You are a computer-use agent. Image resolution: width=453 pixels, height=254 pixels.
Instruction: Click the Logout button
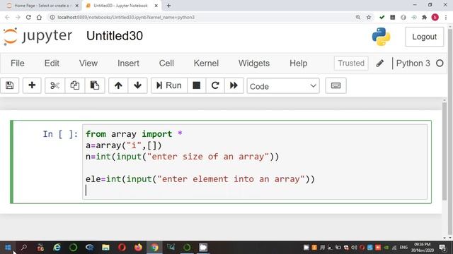[424, 37]
